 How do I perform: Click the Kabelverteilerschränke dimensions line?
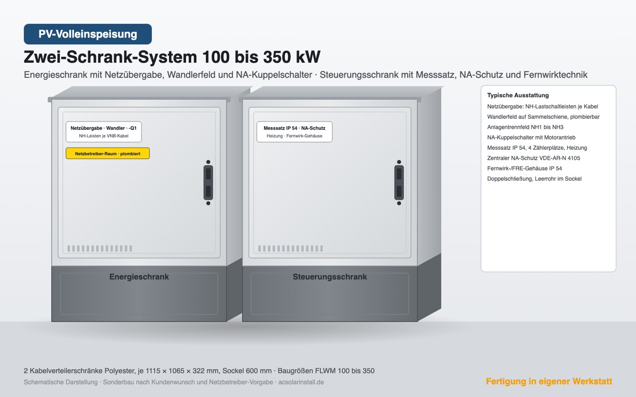(x=199, y=371)
